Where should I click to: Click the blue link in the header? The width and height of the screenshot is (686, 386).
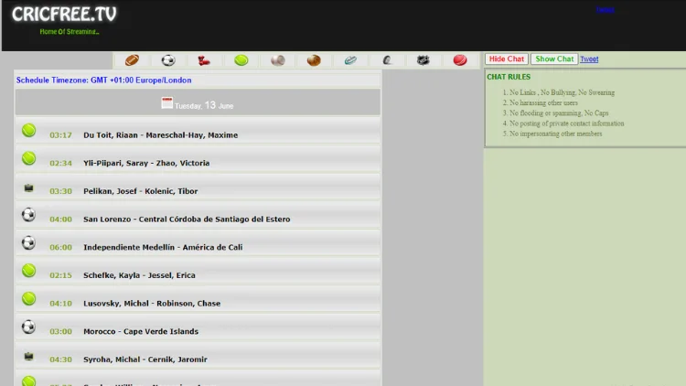pos(605,10)
